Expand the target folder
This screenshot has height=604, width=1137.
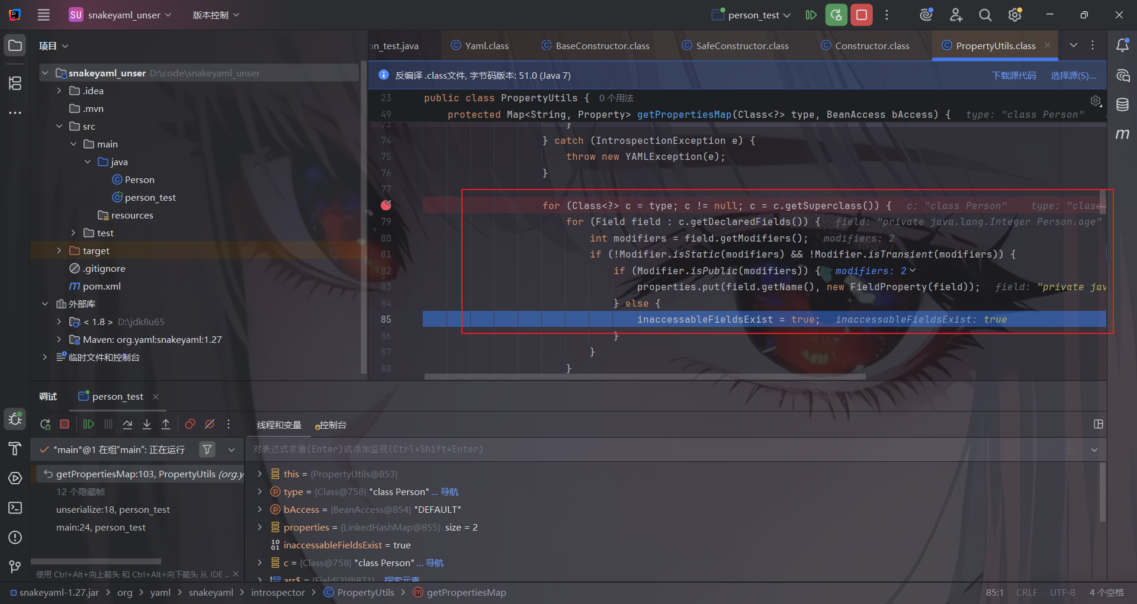point(59,250)
